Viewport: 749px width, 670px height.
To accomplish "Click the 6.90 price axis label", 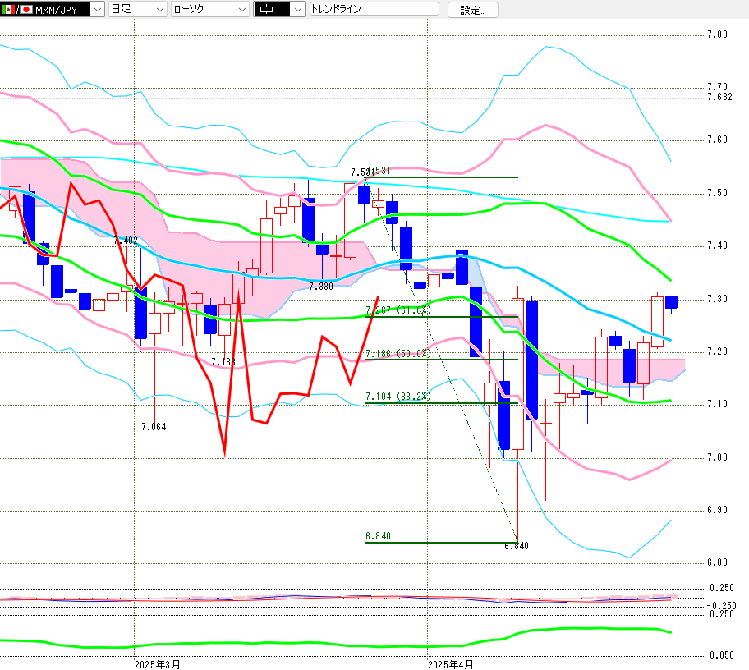I will [x=718, y=510].
